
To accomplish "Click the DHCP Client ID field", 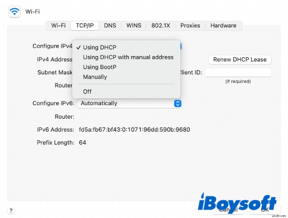I will tap(238, 72).
